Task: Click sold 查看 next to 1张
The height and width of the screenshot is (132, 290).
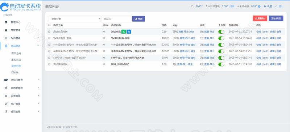Action: click(206, 31)
